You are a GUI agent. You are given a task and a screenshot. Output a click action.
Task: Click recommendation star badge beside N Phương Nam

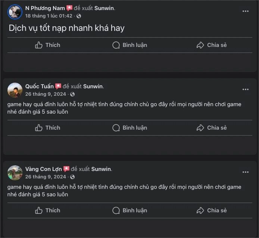(x=69, y=8)
